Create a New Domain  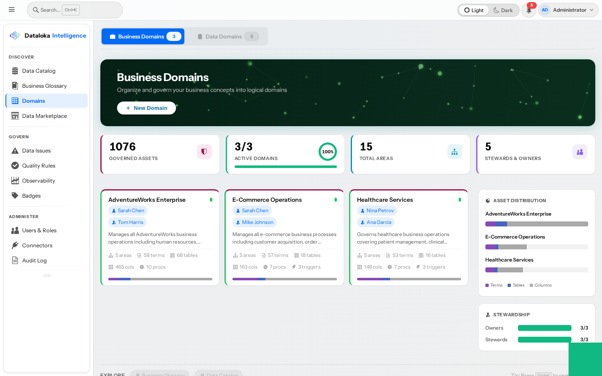pyautogui.click(x=146, y=108)
